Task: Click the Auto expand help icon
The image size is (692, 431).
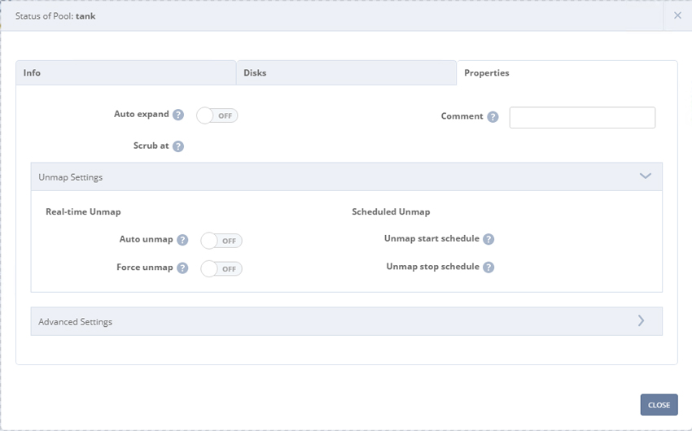Action: click(x=177, y=115)
